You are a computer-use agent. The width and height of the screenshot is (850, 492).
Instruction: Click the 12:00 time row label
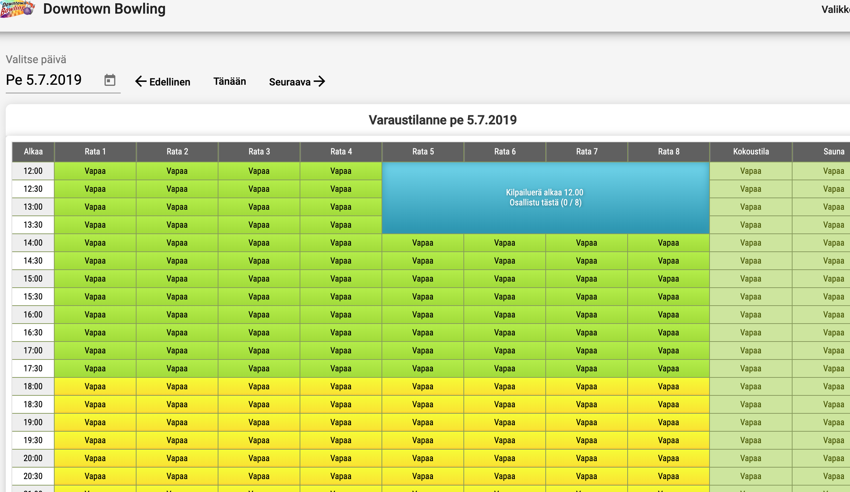[x=33, y=171]
